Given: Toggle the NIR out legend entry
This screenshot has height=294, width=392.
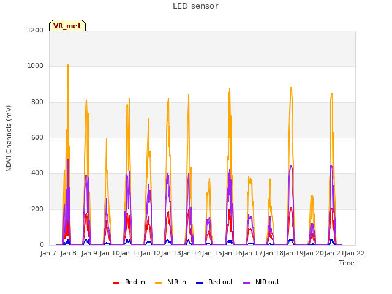Looking at the screenshot, I should tap(262, 282).
